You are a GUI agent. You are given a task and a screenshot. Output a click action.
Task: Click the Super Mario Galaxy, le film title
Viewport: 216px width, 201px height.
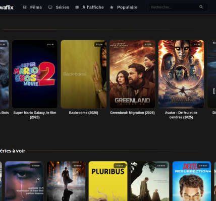[x=35, y=115]
